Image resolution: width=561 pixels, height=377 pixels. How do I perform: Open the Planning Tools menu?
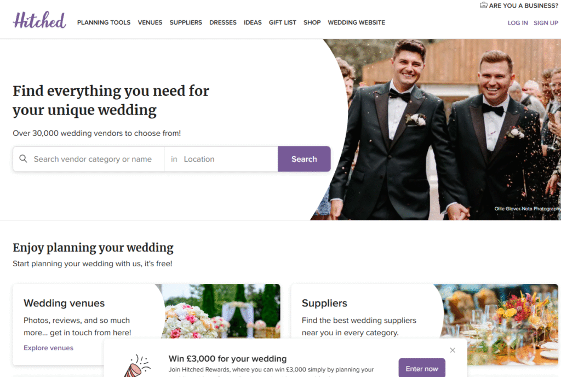[x=104, y=22]
